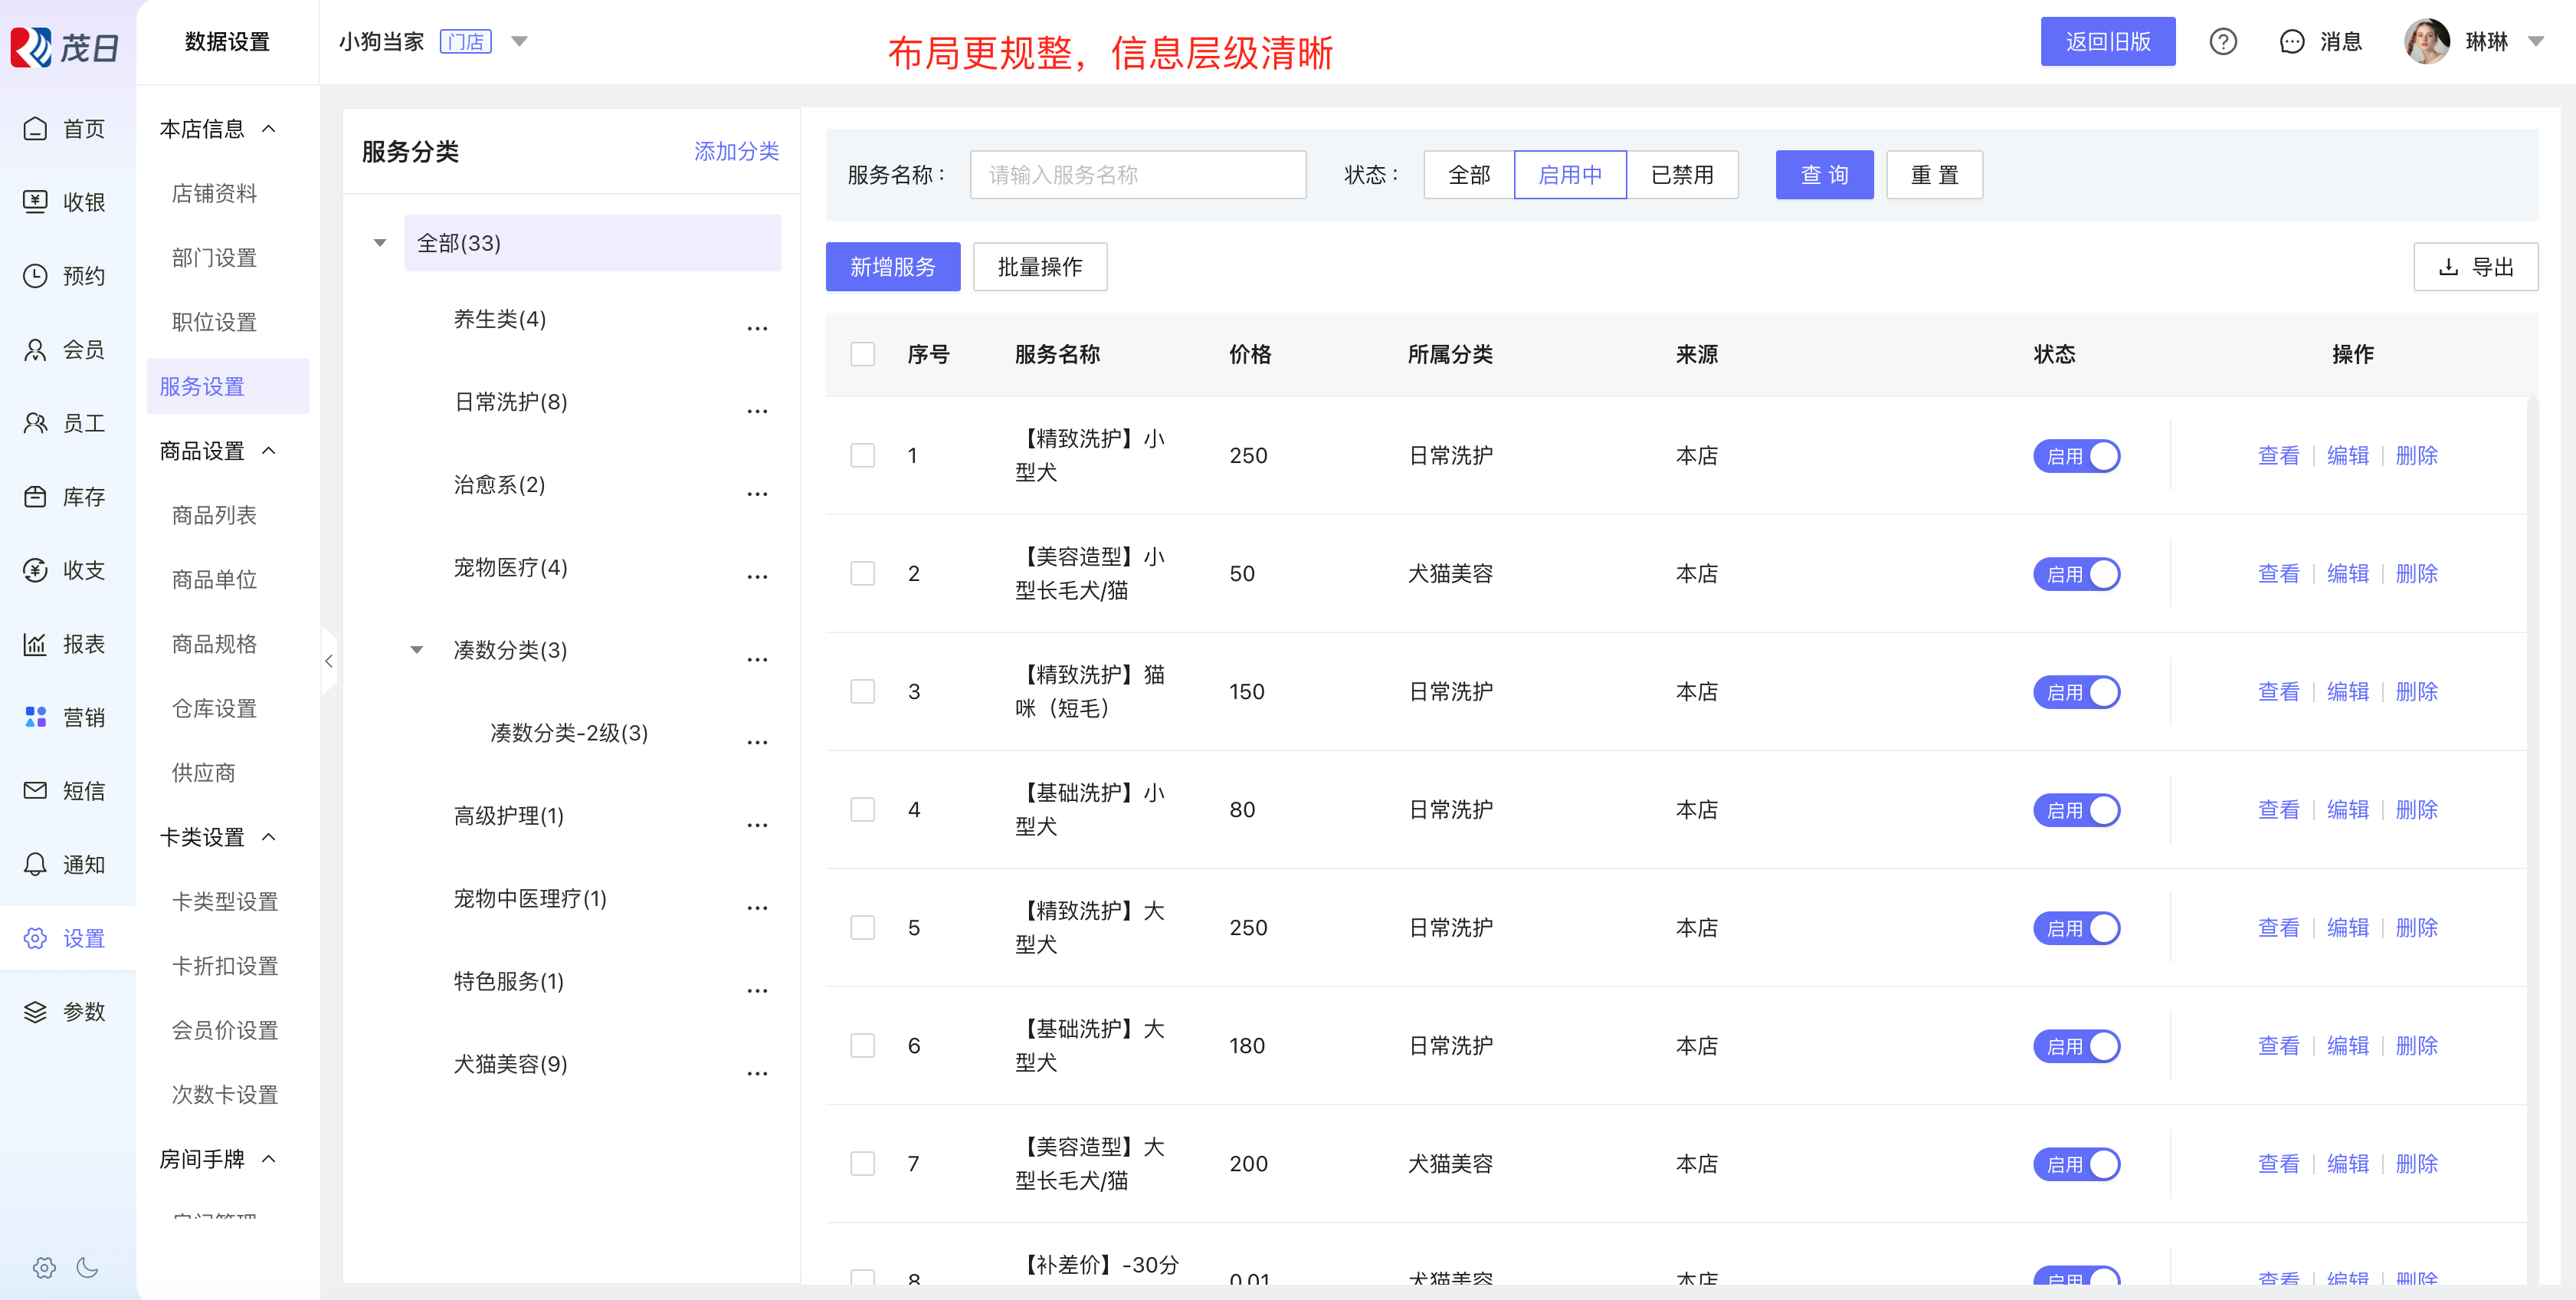Open the store switcher dropdown arrow
This screenshot has width=2576, height=1300.
point(519,42)
